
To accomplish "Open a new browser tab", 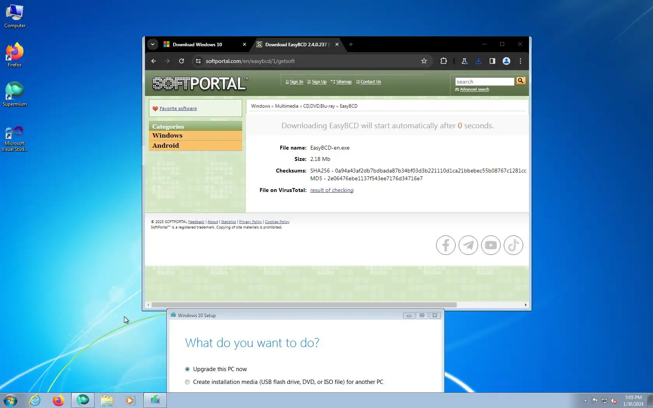I will click(351, 44).
